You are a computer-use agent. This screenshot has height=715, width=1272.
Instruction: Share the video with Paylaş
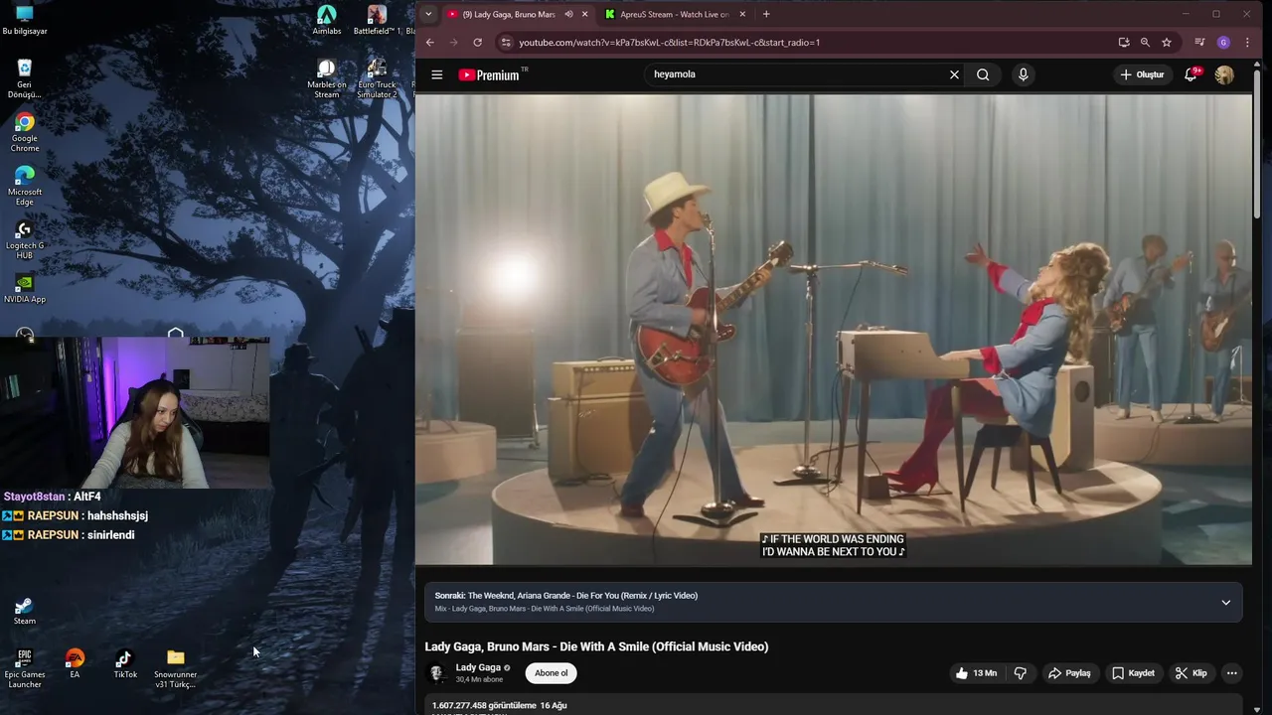pyautogui.click(x=1069, y=673)
